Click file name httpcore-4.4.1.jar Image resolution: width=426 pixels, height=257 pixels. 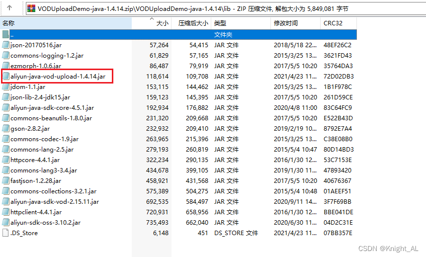[x=35, y=160]
